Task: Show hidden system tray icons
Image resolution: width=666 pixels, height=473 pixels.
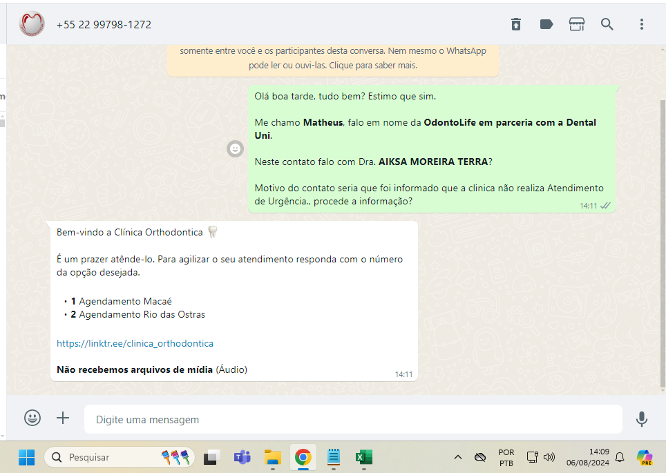Action: click(x=458, y=457)
